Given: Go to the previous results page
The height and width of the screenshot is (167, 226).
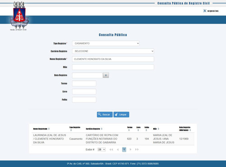Looking at the screenshot, I should (x=118, y=149).
